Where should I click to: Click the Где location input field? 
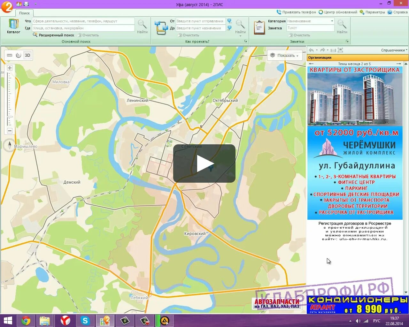pyautogui.click(x=83, y=28)
